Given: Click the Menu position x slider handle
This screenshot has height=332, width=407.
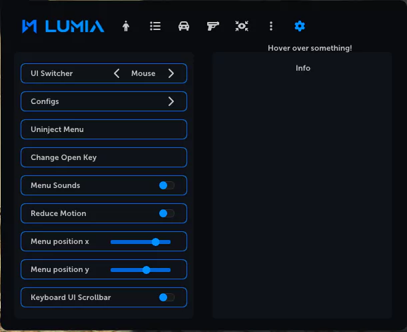Looking at the screenshot, I should pyautogui.click(x=156, y=242).
